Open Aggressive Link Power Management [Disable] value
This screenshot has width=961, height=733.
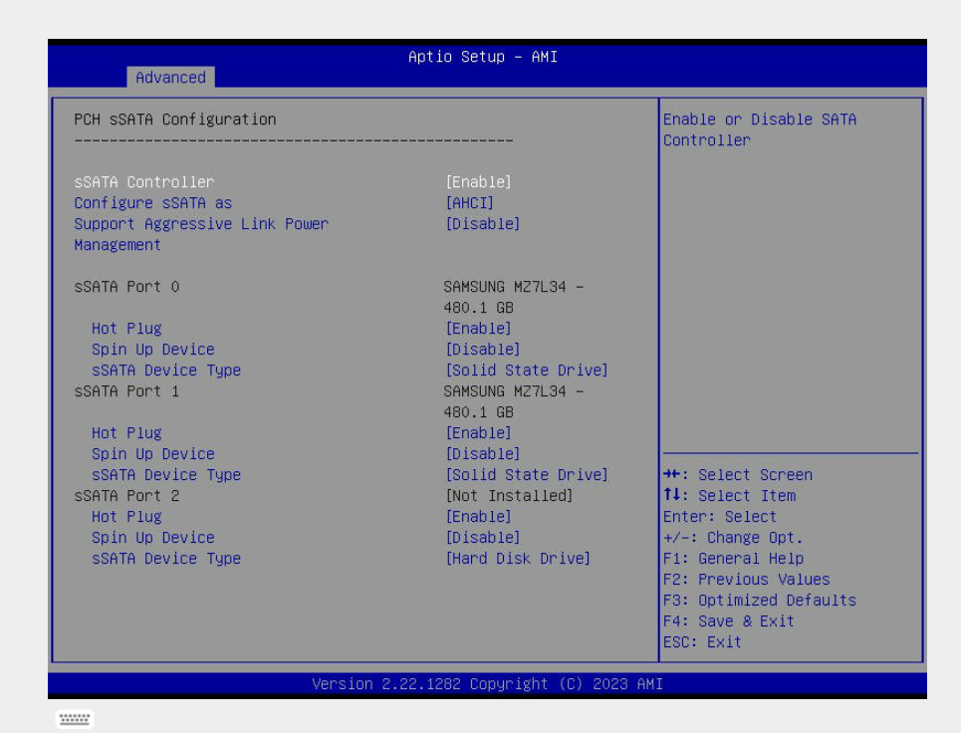pyautogui.click(x=482, y=224)
